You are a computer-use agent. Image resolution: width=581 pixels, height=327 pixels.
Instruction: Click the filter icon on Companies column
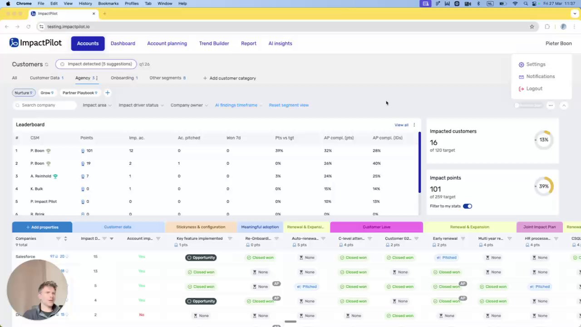click(x=58, y=238)
